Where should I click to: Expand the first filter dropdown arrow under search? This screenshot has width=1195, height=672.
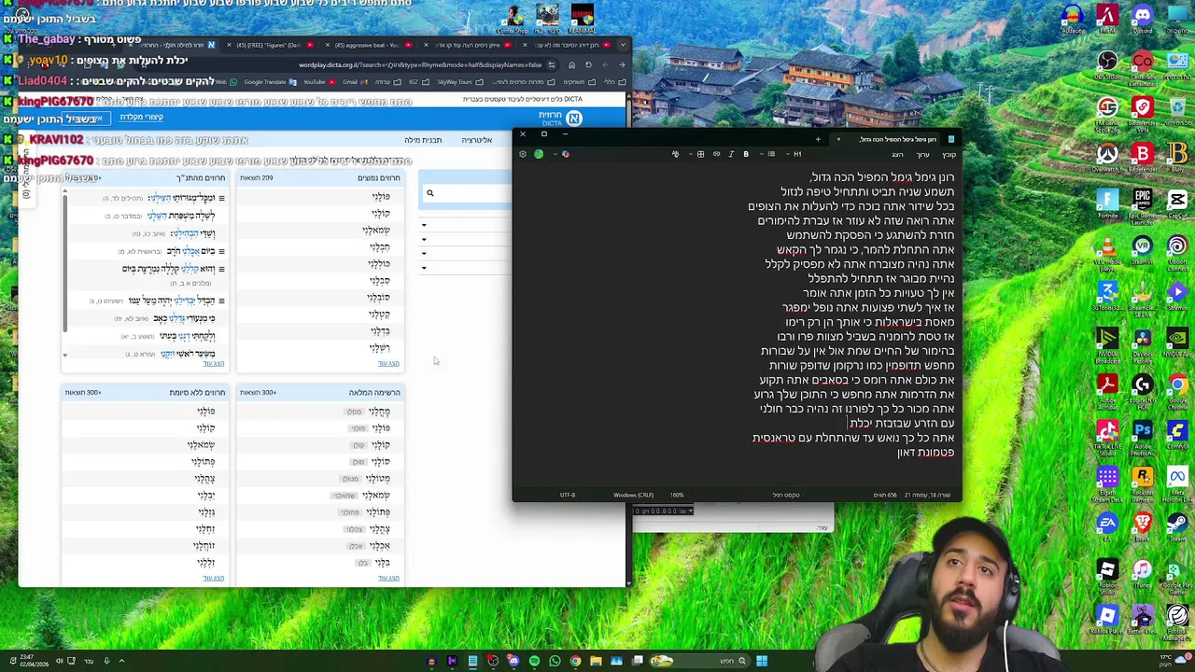[x=424, y=225]
